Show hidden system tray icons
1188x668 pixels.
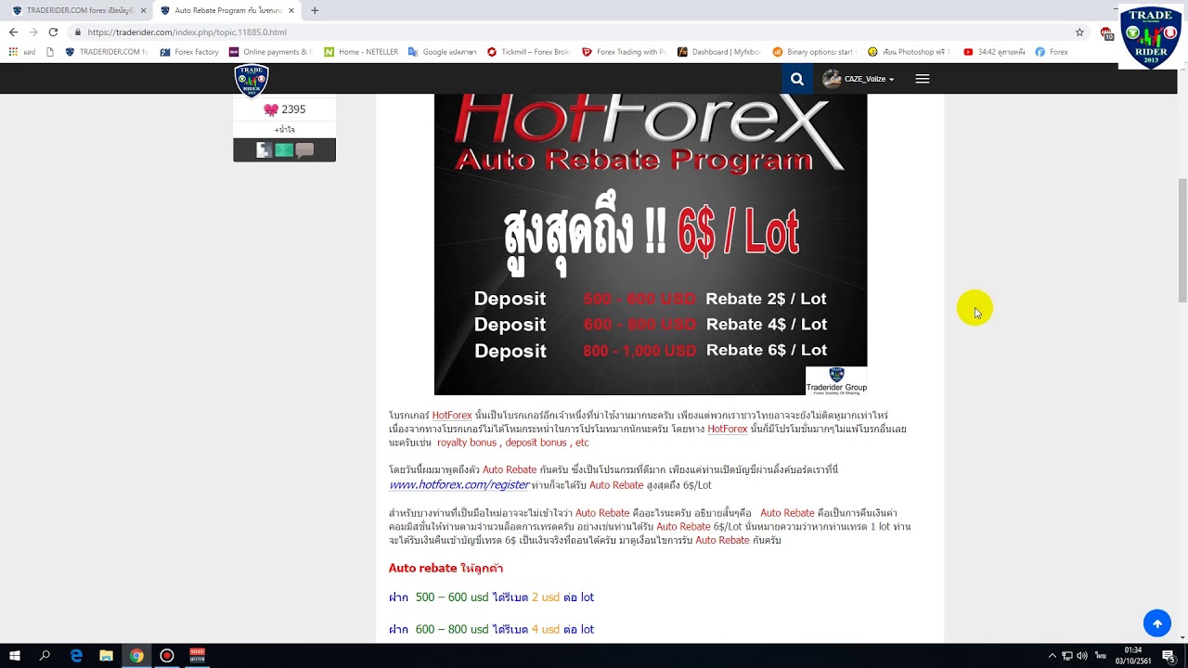pos(1052,655)
